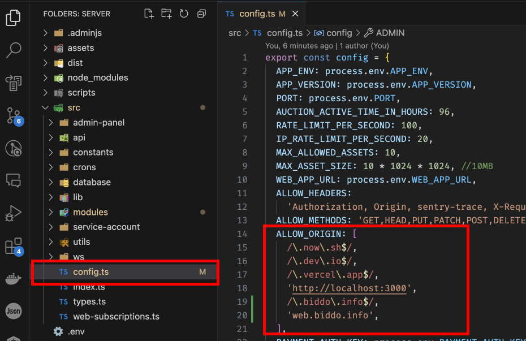Open Source Control view with 6 changes
Screen dimensions: 526x341
(15, 116)
